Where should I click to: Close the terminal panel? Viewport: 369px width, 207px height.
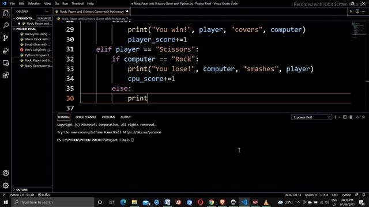coord(363,117)
